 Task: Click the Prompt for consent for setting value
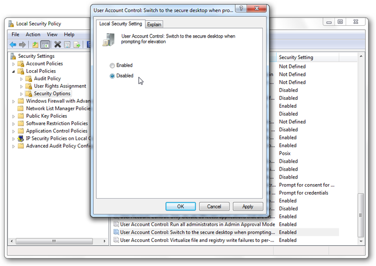(306, 185)
